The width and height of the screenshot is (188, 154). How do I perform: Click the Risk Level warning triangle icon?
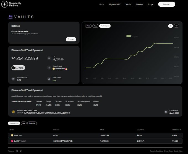click(x=49, y=79)
